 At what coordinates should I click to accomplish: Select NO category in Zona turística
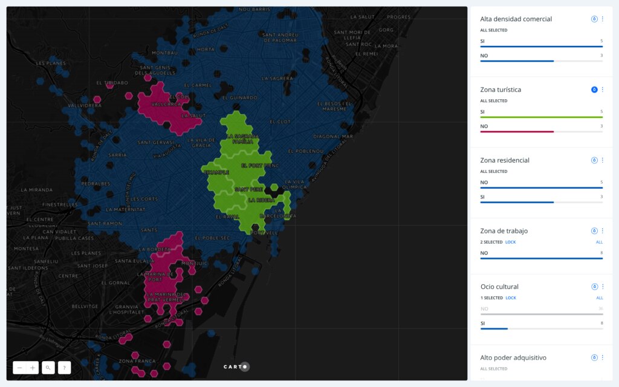(x=541, y=128)
